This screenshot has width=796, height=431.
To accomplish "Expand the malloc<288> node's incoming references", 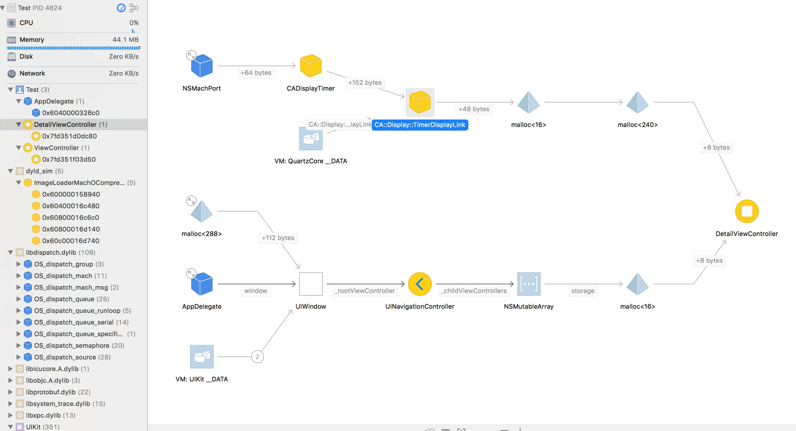I will tap(191, 201).
